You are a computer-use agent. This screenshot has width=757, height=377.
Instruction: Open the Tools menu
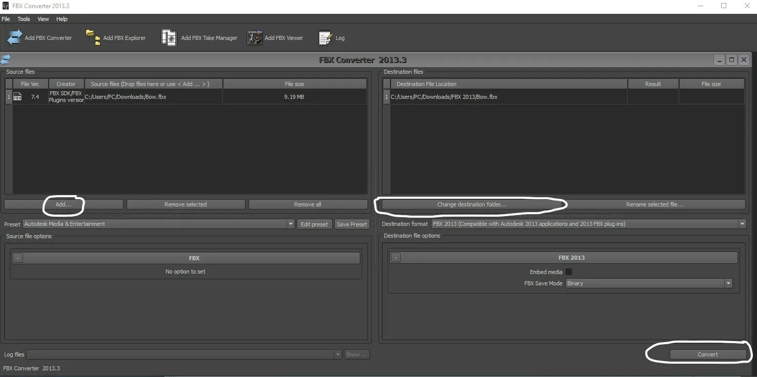pos(24,19)
